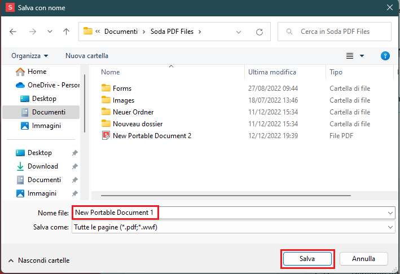400x274 pixels.
Task: Click pin icon next to pinned Desktop
Action: [74, 153]
